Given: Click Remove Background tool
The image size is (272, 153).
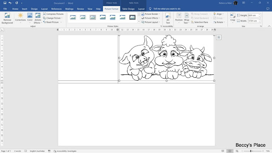Looking at the screenshot, I should 7,18.
